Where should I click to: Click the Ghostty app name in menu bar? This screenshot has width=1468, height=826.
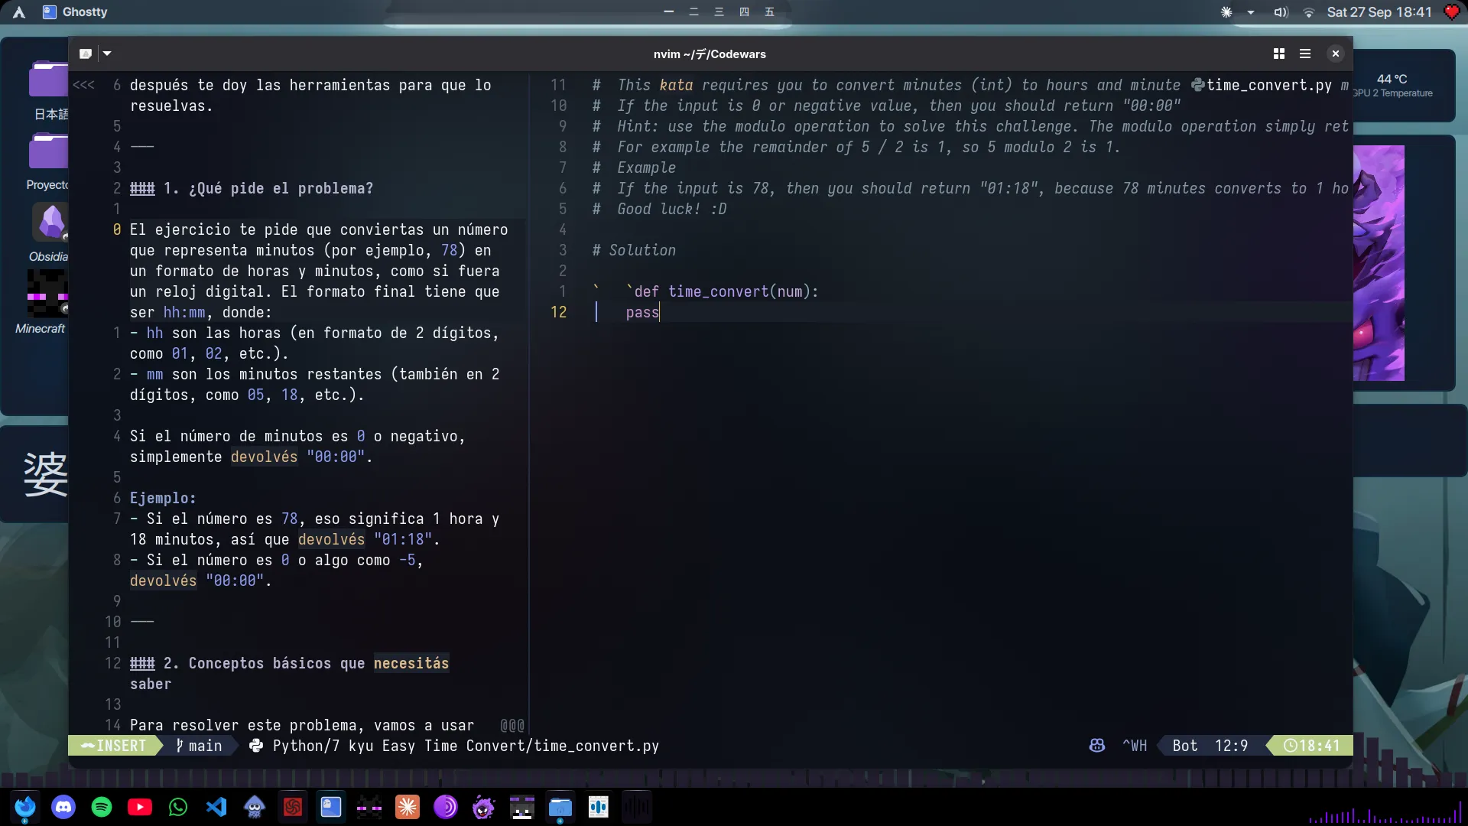(x=84, y=12)
